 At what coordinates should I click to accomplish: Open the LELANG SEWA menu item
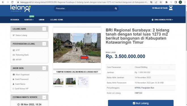(57, 20)
